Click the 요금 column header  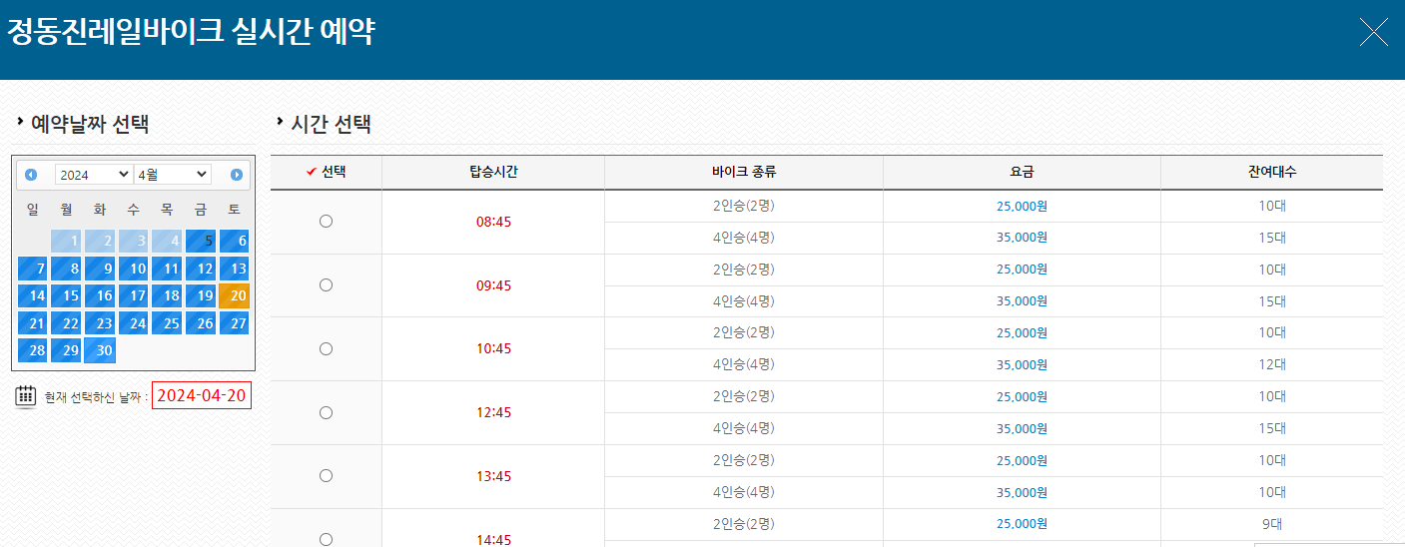coord(1022,172)
